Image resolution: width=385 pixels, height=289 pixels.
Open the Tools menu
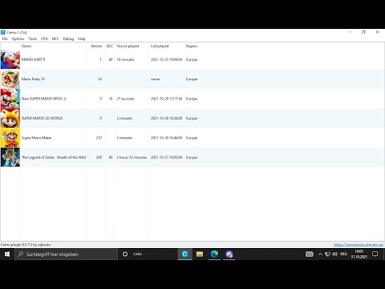(33, 39)
